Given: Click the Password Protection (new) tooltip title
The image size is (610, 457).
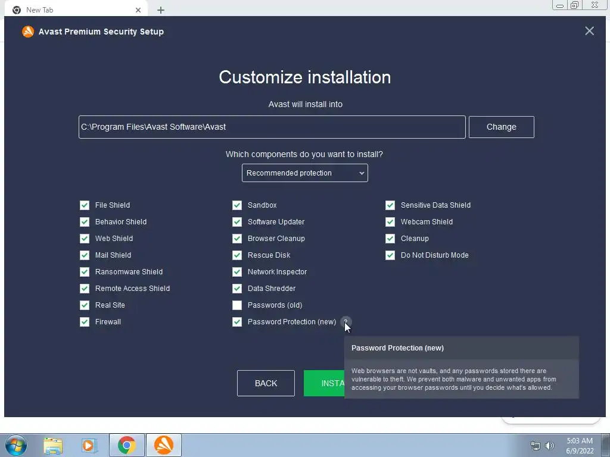Looking at the screenshot, I should (397, 348).
